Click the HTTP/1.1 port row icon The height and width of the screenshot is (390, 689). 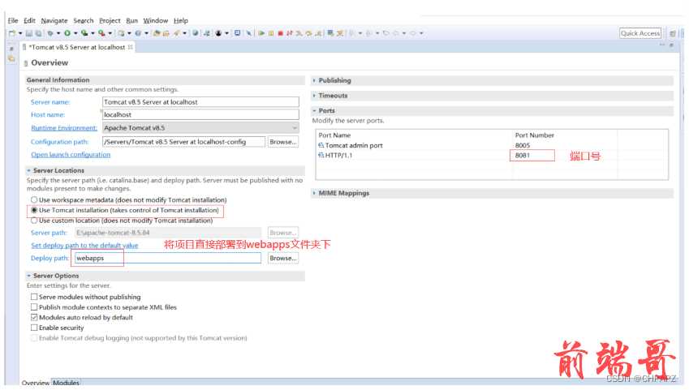(321, 156)
